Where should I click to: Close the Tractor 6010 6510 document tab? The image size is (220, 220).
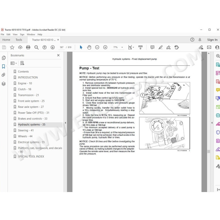point(58,40)
